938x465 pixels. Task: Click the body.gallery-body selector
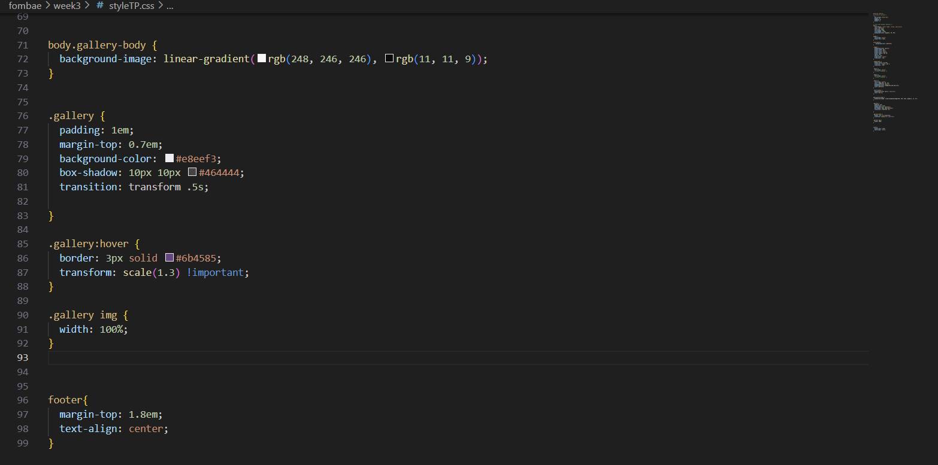coord(97,45)
